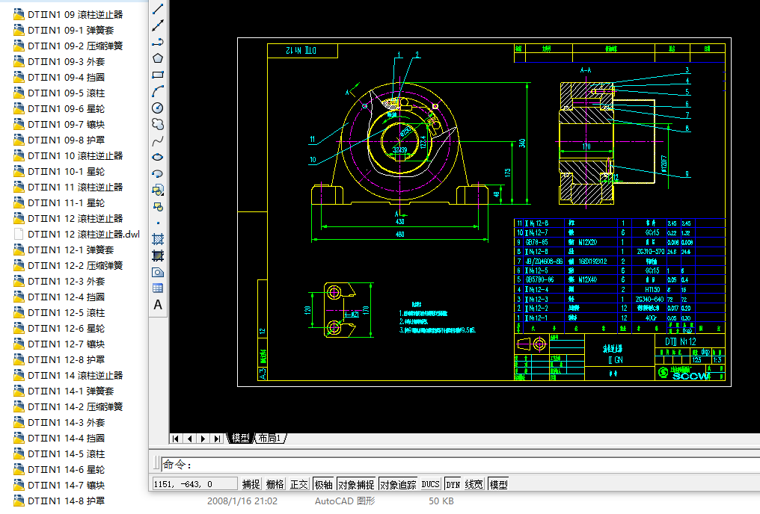Click the 命令 command line input
This screenshot has height=514, width=760.
[461, 465]
